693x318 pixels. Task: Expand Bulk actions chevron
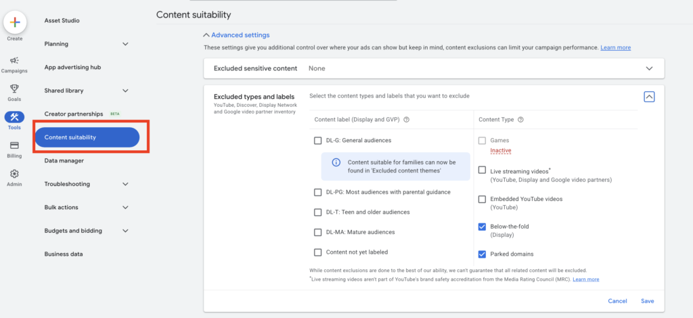click(125, 208)
